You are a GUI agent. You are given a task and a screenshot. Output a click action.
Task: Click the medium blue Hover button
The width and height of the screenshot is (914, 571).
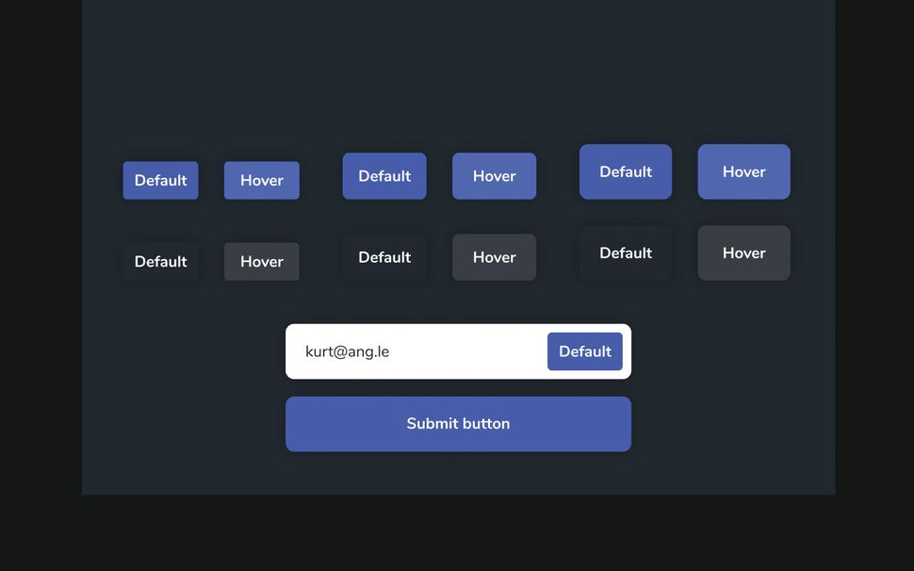coord(494,175)
